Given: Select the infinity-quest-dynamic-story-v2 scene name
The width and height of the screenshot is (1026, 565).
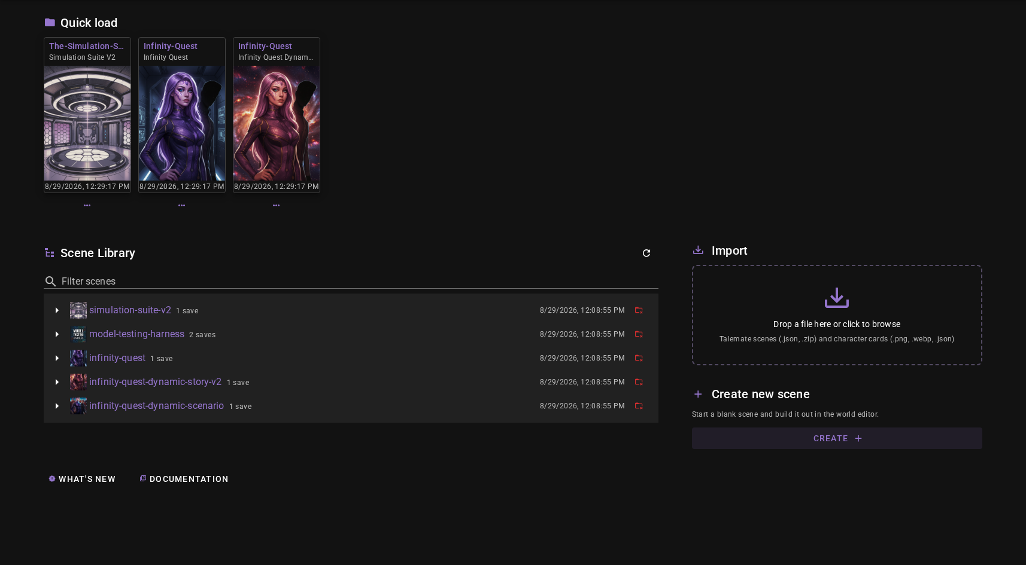Looking at the screenshot, I should (155, 382).
